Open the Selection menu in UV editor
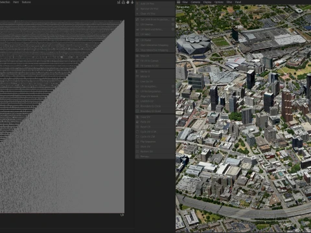The width and height of the screenshot is (311, 233). (5, 2)
